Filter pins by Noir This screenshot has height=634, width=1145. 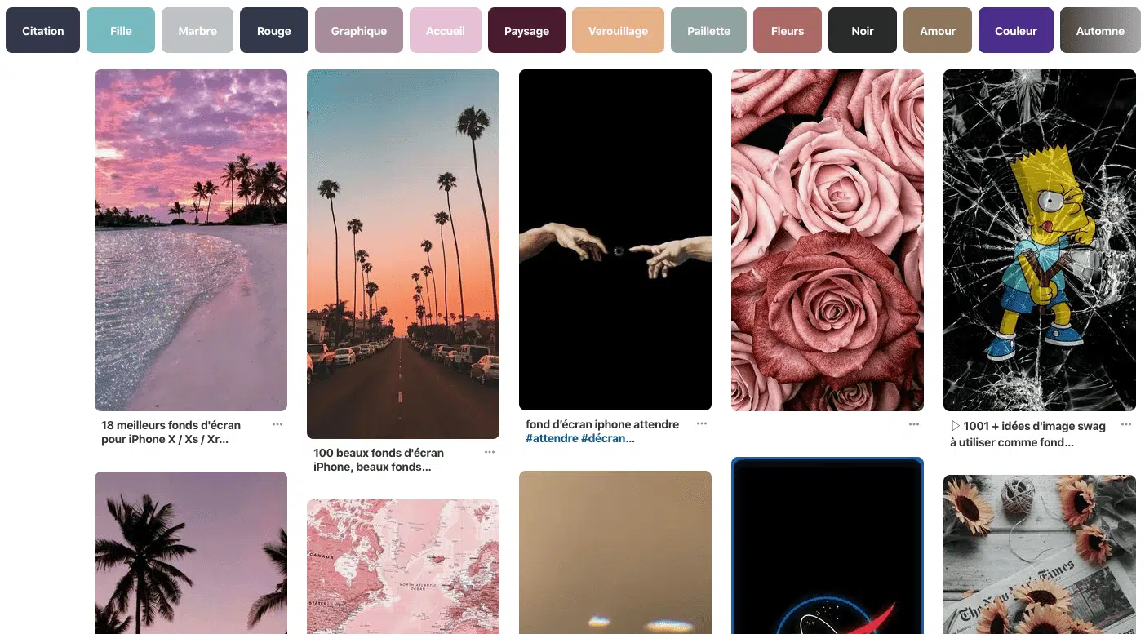pyautogui.click(x=863, y=30)
